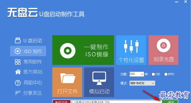This screenshot has height=103, width=191.
Task: Open 个性化设置 customization tile
Action: coord(131,50)
